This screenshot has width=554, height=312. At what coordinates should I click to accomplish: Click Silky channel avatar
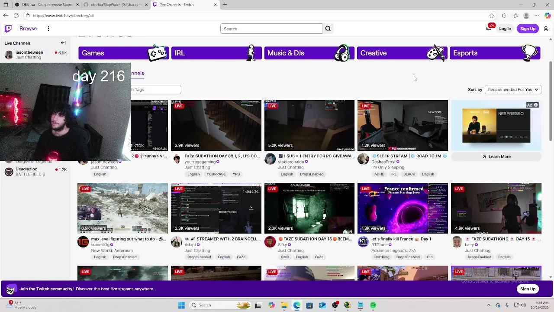point(270,242)
